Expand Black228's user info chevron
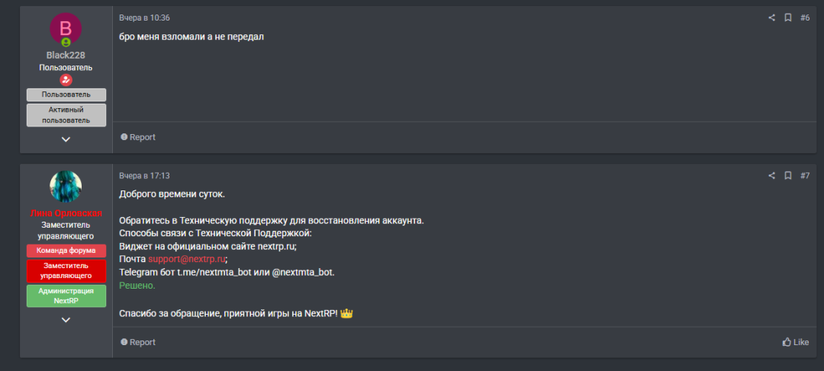 66,139
